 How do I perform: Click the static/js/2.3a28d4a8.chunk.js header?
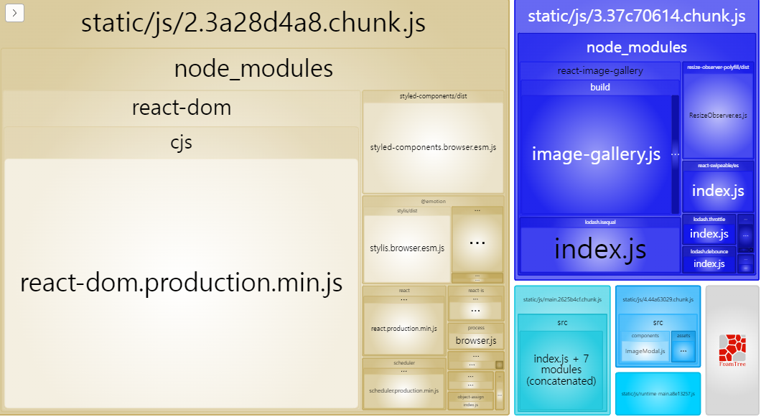pyautogui.click(x=253, y=23)
